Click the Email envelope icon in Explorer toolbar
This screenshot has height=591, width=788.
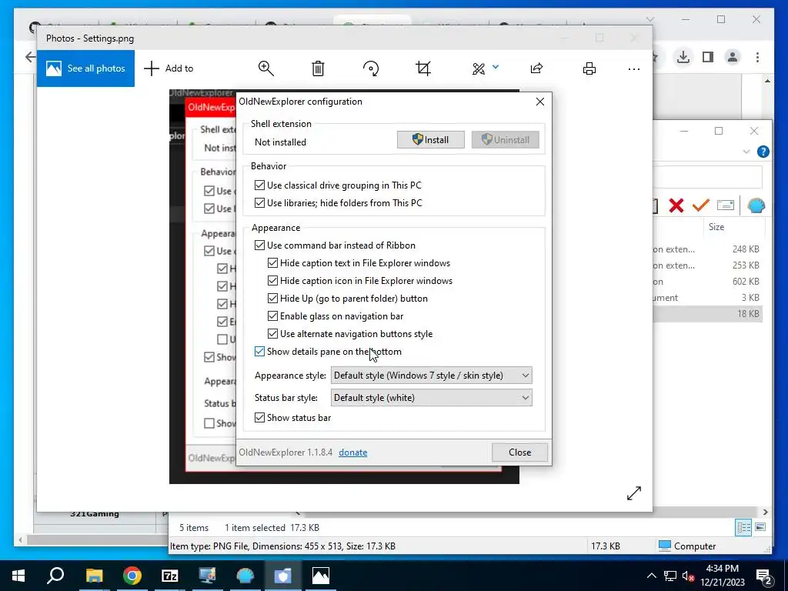pos(725,205)
